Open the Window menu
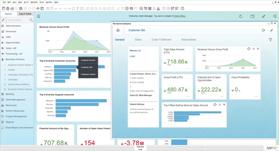Image resolution: width=279 pixels, height=151 pixels. pyautogui.click(x=49, y=2)
